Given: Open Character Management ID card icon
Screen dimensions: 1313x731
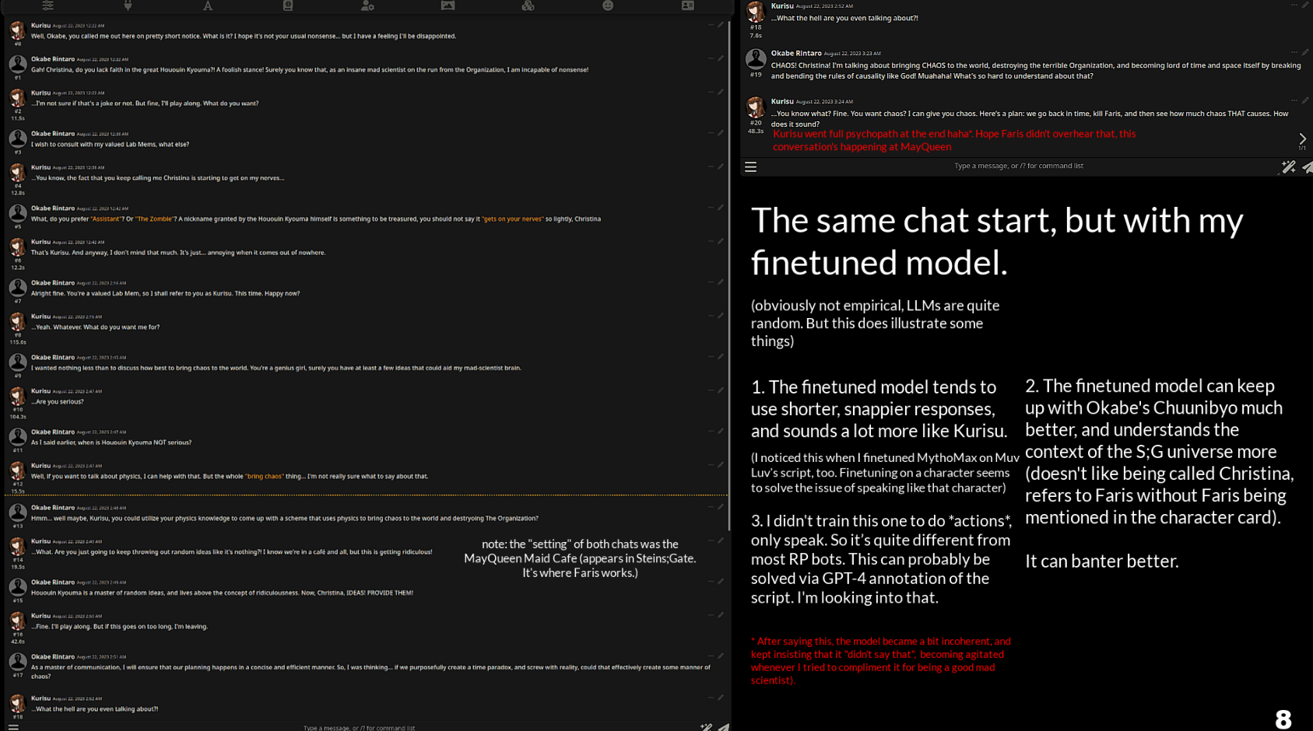Looking at the screenshot, I should pos(688,5).
